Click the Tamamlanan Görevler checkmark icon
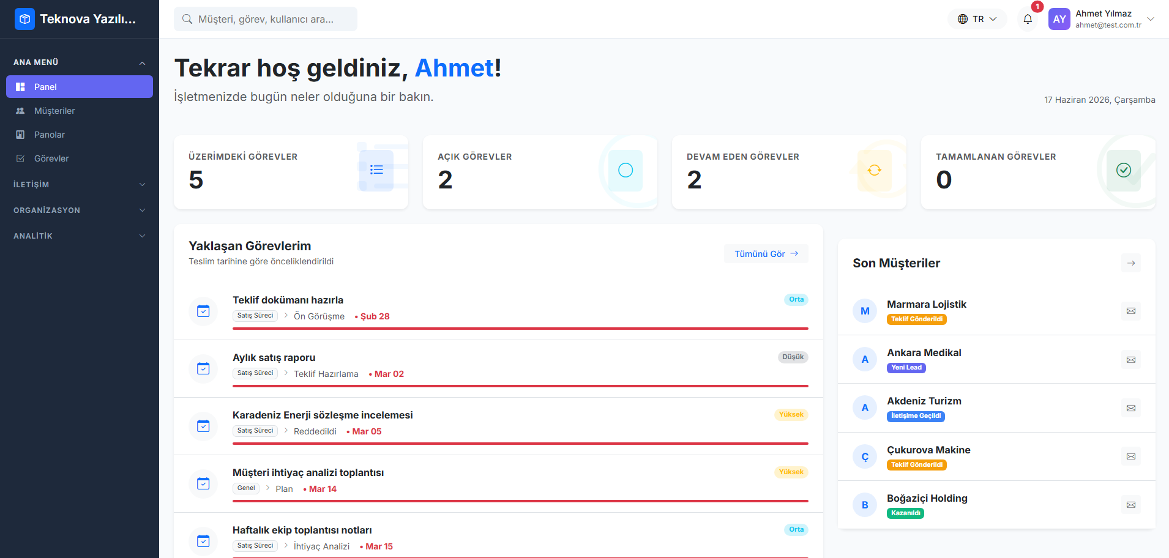 click(x=1124, y=170)
